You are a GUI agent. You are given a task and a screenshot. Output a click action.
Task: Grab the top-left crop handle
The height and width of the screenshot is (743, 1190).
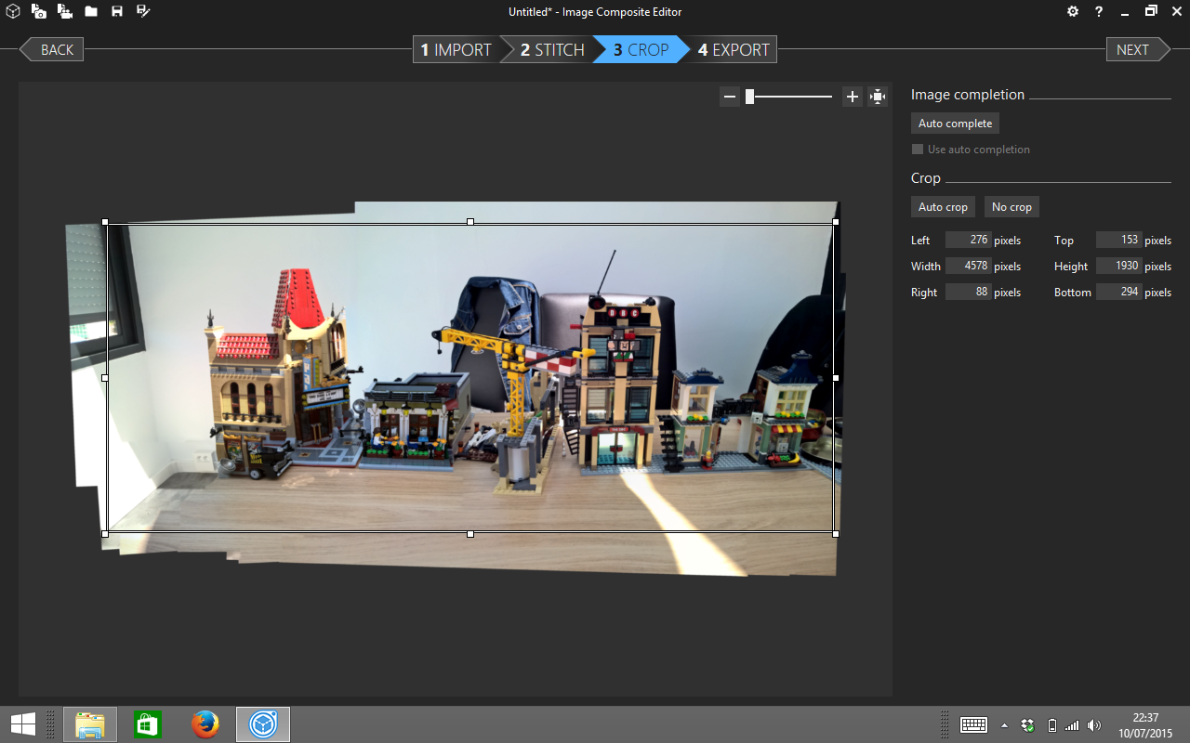pyautogui.click(x=105, y=222)
